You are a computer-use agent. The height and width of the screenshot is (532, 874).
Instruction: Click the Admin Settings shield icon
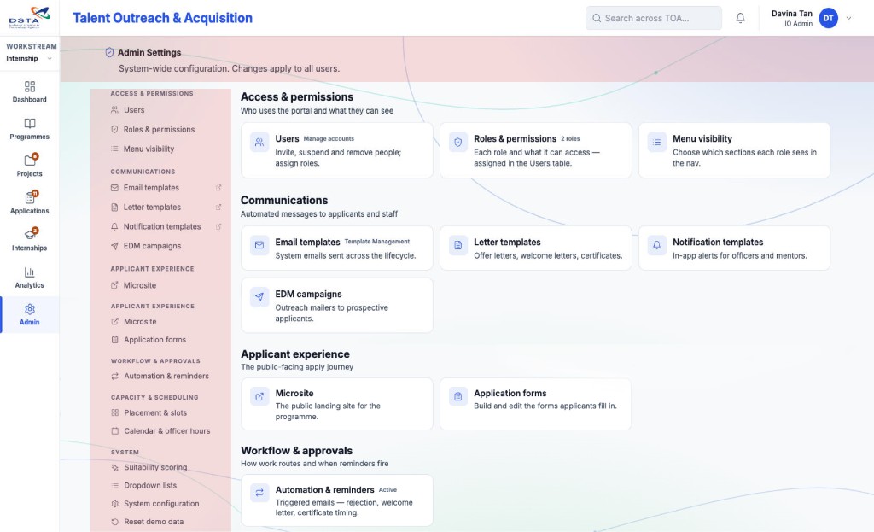click(x=109, y=52)
